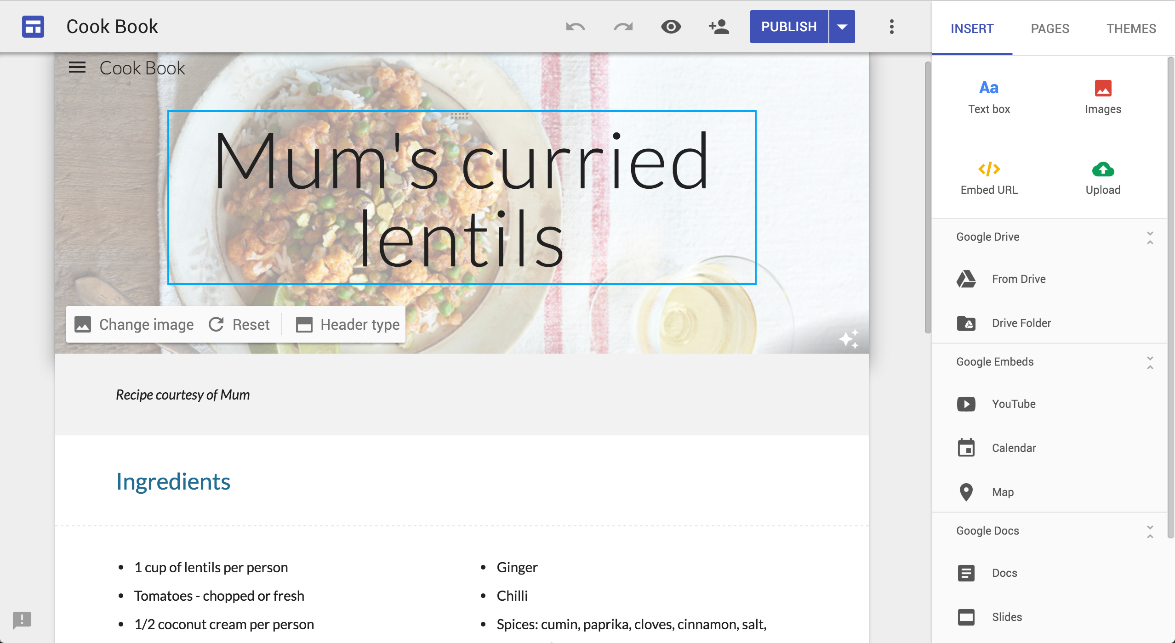The image size is (1175, 643).
Task: Edit the Cook Book site name in header
Action: [142, 68]
